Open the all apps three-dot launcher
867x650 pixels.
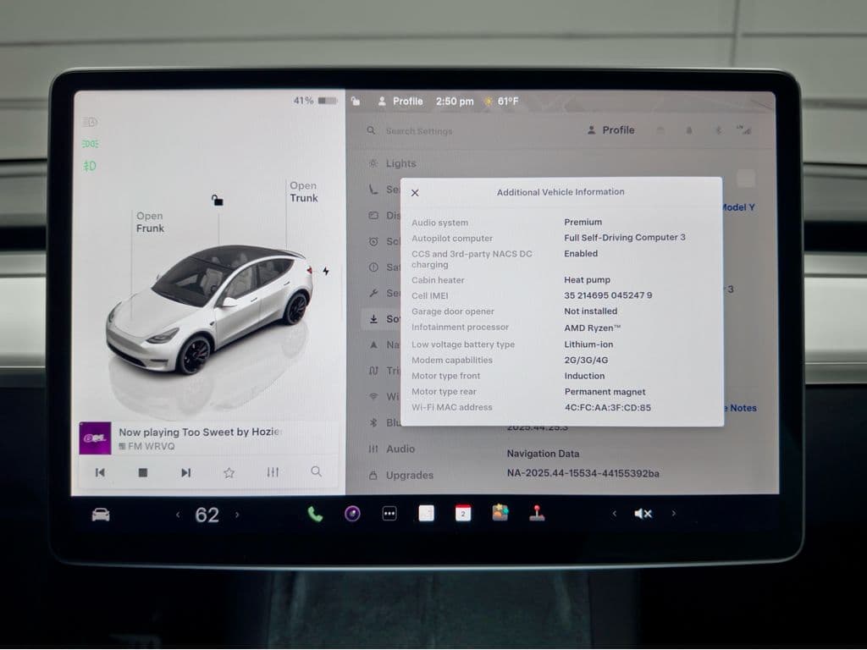click(x=389, y=514)
